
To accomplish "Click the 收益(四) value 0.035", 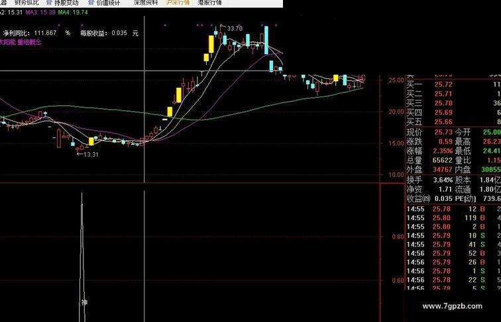I will tap(443, 198).
